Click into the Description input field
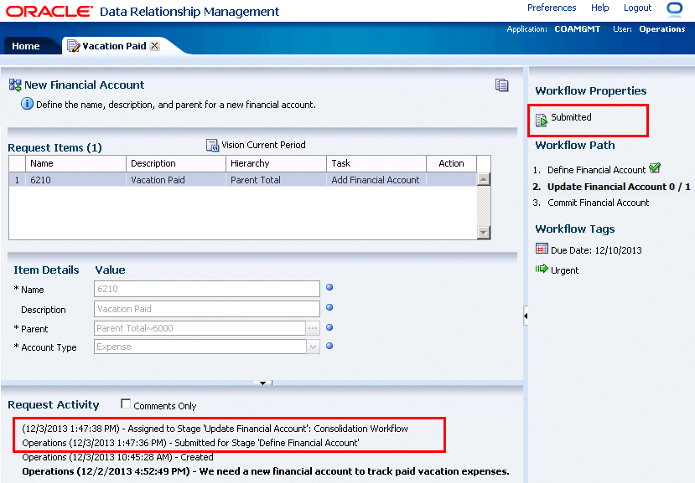This screenshot has width=695, height=483. tap(207, 309)
